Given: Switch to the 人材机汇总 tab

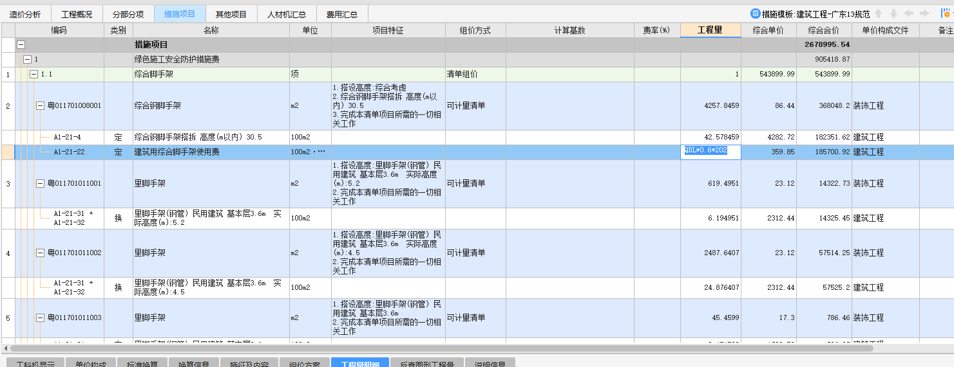Looking at the screenshot, I should [x=287, y=14].
